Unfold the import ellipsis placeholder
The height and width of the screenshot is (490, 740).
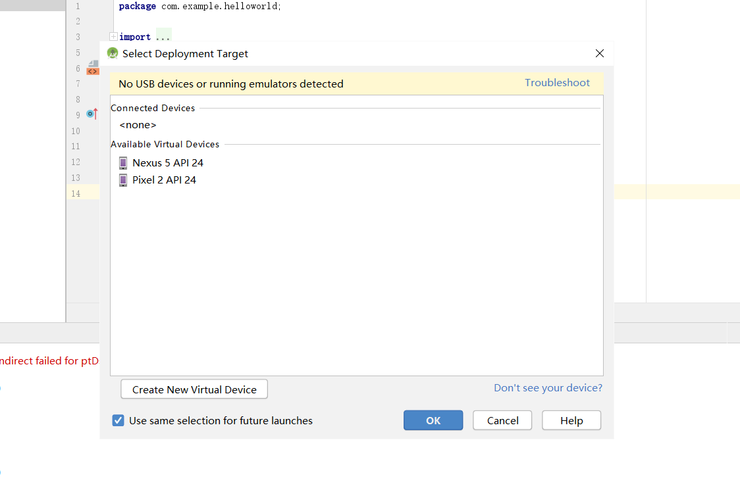(163, 37)
